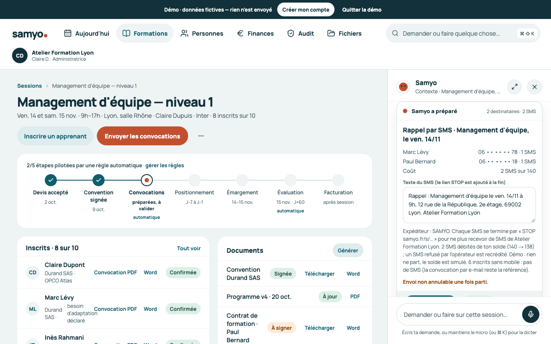Open the Formations tab
Screen dimensions: 551x344
click(145, 33)
